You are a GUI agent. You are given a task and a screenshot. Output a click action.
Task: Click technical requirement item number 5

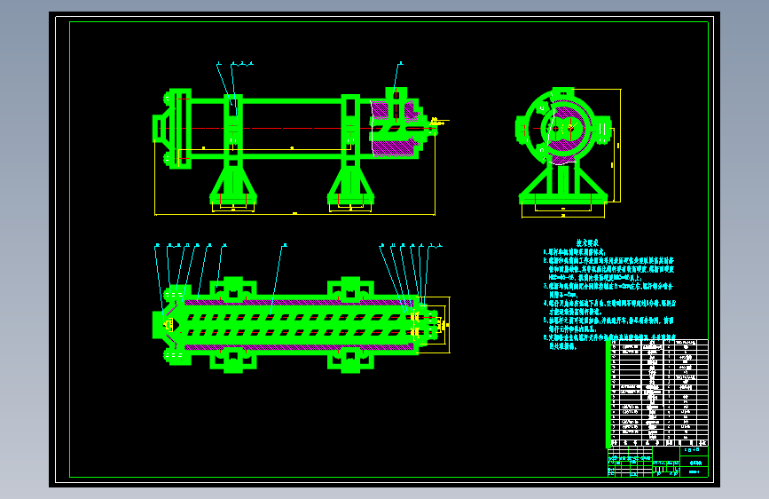click(x=608, y=324)
